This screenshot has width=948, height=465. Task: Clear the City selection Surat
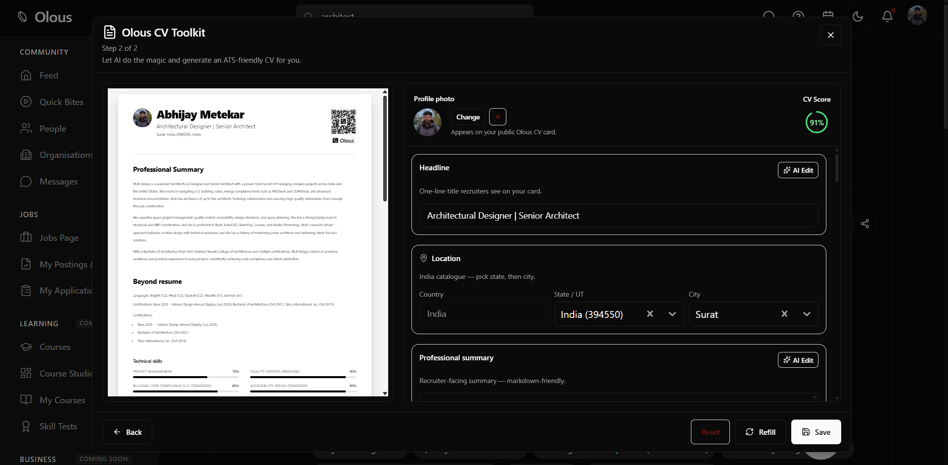pos(784,314)
